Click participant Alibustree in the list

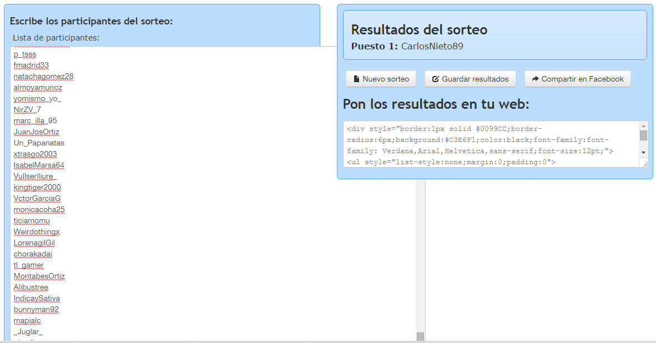tap(31, 287)
